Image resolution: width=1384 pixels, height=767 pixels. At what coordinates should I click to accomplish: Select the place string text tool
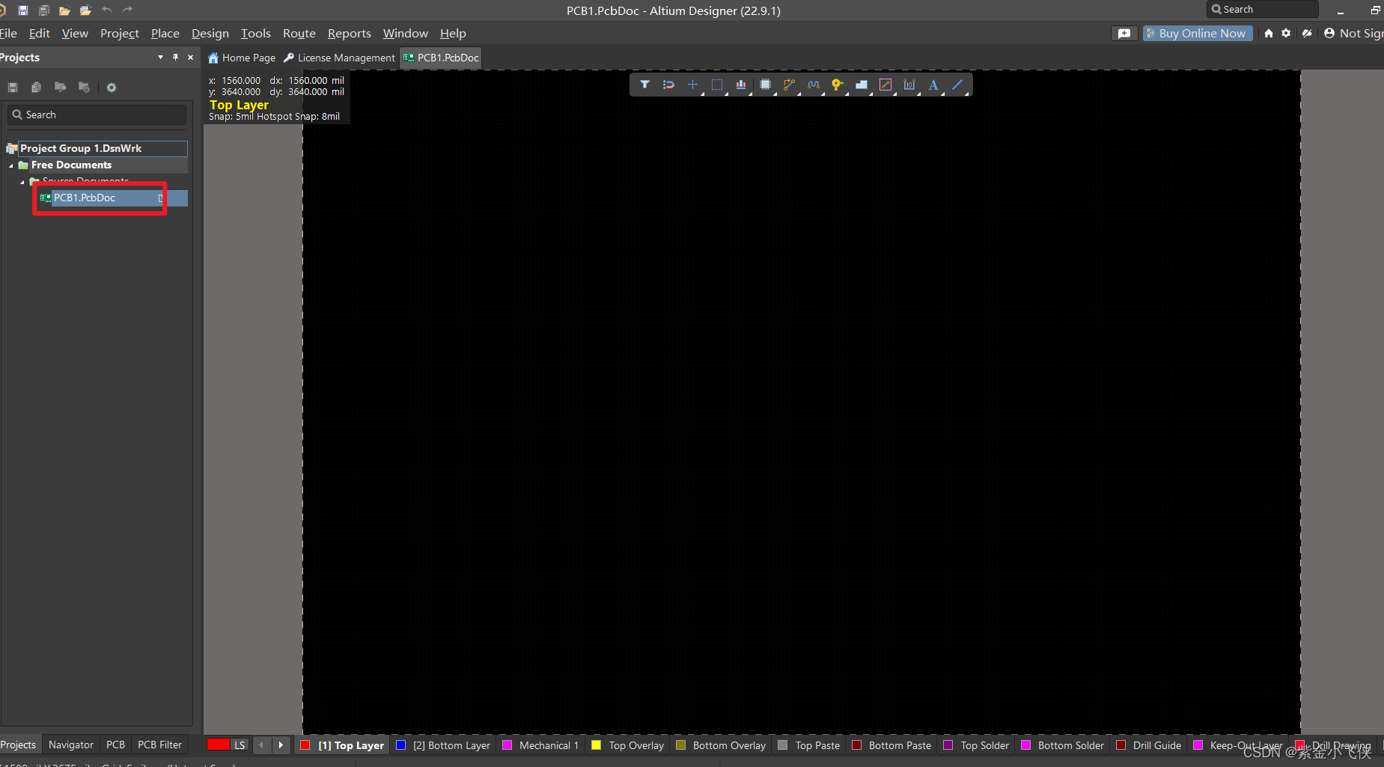[933, 85]
